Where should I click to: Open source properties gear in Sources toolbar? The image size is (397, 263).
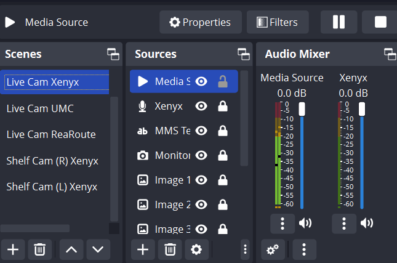[196, 249]
